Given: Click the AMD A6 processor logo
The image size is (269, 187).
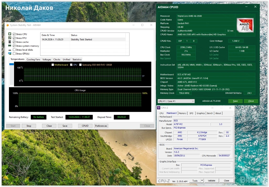Looking at the screenshot, I should [245, 25].
